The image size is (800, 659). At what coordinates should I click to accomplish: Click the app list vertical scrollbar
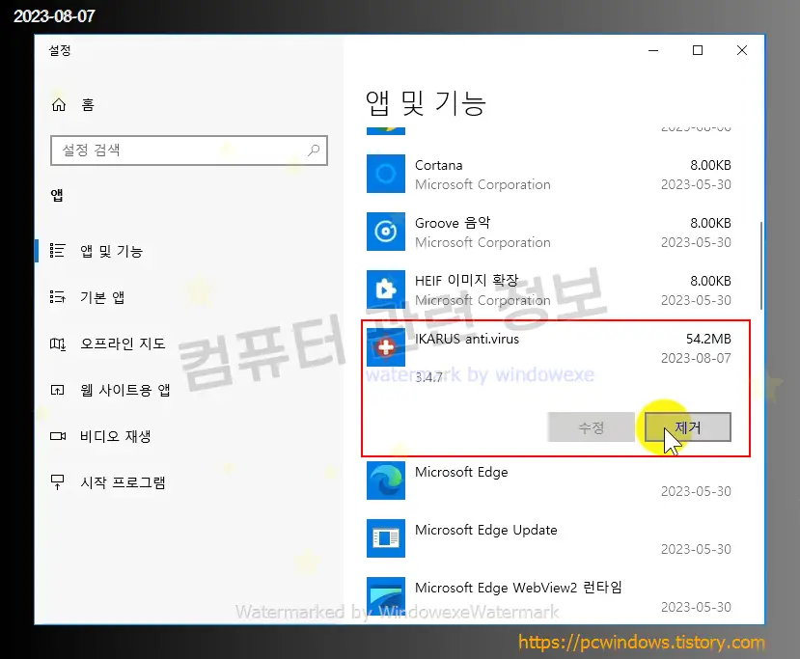coord(761,265)
